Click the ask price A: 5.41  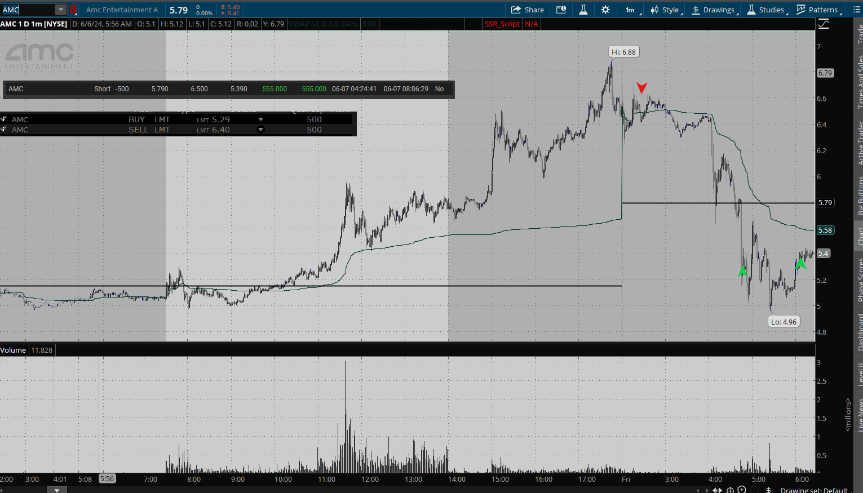coord(231,13)
